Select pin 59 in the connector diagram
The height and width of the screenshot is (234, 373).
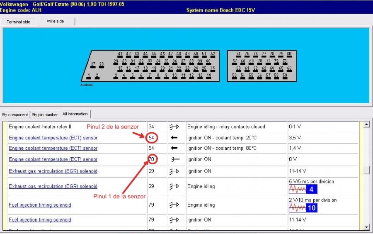coord(285,76)
